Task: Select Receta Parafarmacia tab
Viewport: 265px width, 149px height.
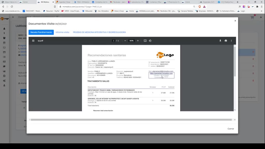Action: [41, 32]
